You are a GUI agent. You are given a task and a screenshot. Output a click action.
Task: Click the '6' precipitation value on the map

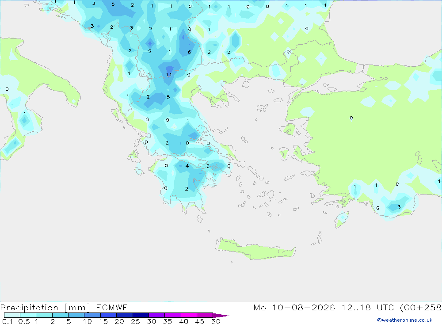click(x=190, y=52)
